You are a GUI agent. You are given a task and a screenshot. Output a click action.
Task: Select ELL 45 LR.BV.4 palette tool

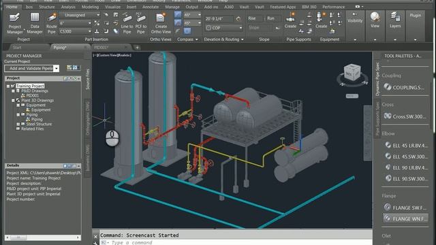click(406, 145)
